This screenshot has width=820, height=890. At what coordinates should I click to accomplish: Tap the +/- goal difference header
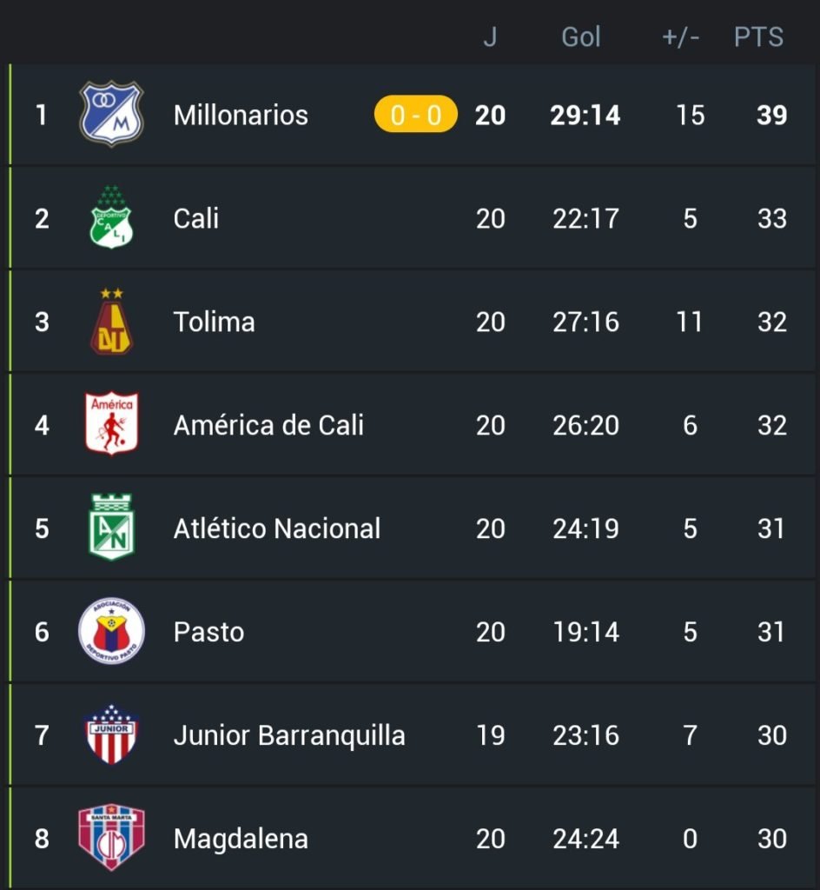[680, 37]
